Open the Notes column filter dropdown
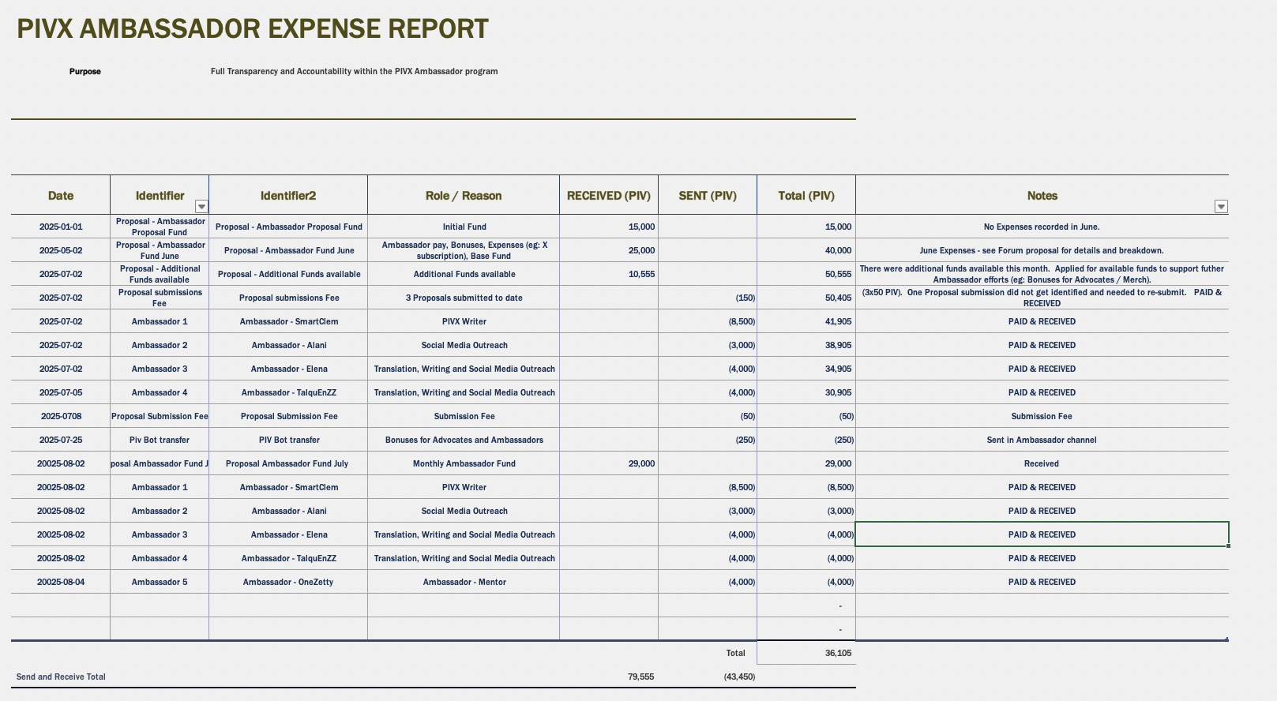Screen dimensions: 1277x701 coord(1221,207)
